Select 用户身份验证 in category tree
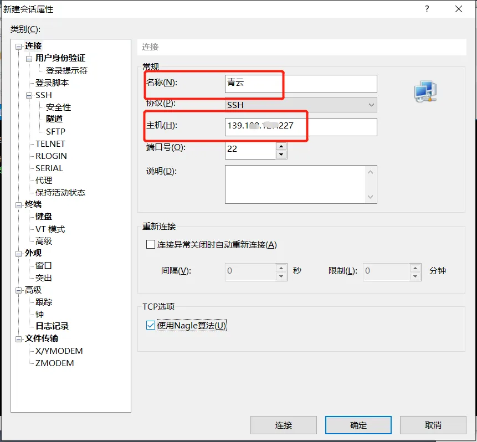 click(60, 58)
